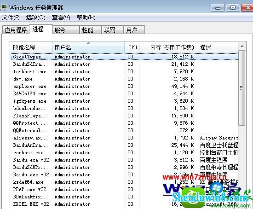
Task: Click the 49,144 K memory value
Action: pyautogui.click(x=183, y=86)
